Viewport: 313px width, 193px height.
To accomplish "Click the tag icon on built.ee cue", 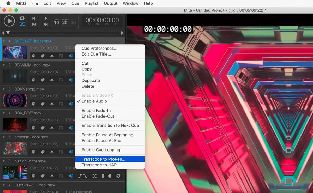I will pyautogui.click(x=43, y=176).
